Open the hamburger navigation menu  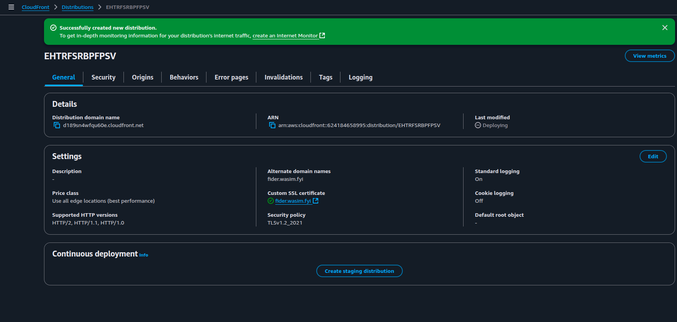coord(11,7)
